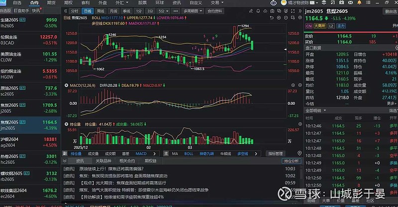The height and width of the screenshot is (207, 398).
Task: Select 生猪2605 in the watchlist
Action: (30, 22)
